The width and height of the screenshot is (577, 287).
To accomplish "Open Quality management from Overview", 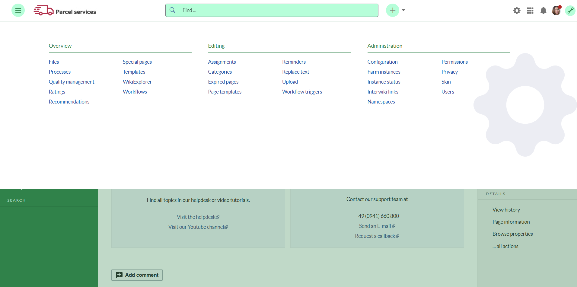I will [72, 82].
